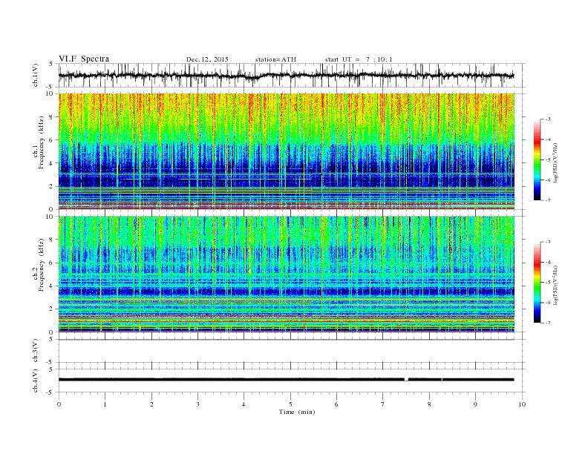The width and height of the screenshot is (588, 454).
Task: Click the "3" tick label on the Time axis
Action: pyautogui.click(x=197, y=404)
